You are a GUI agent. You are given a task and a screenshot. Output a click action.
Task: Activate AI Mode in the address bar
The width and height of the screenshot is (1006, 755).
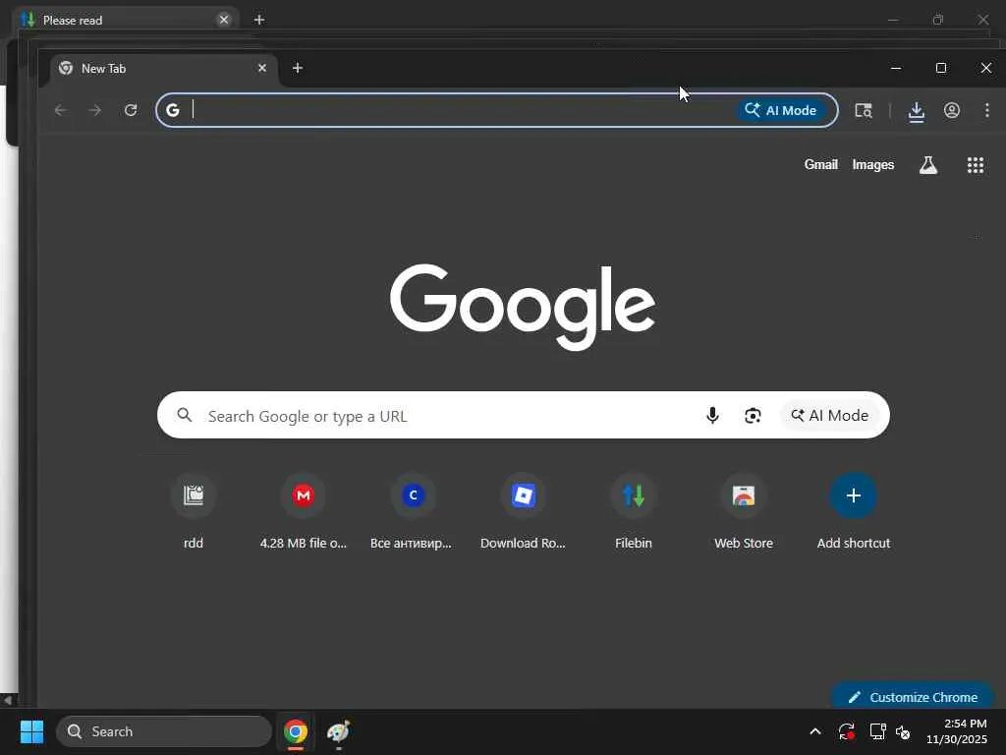point(781,110)
